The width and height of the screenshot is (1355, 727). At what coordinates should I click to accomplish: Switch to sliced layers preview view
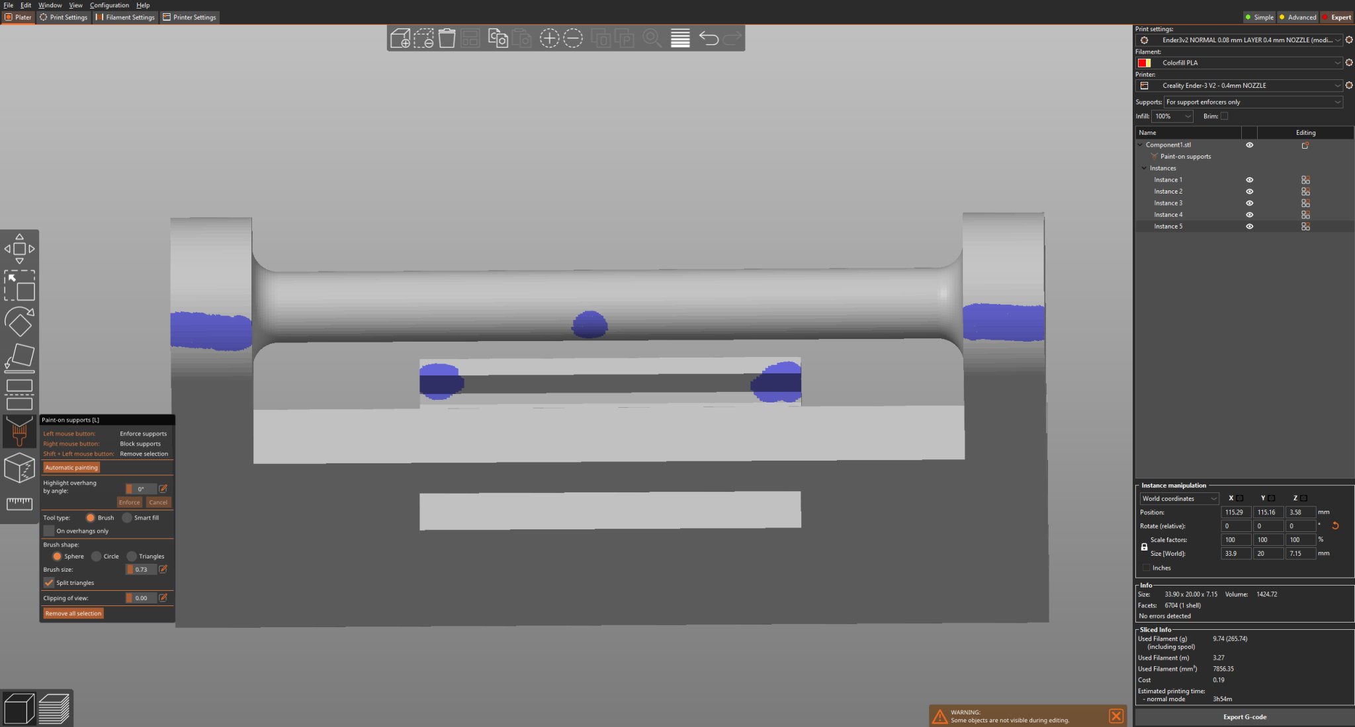[x=54, y=708]
